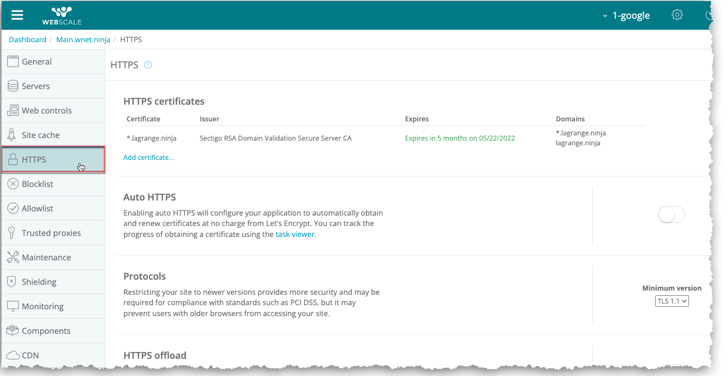Image resolution: width=727 pixels, height=376 pixels.
Task: Open the settings gear icon
Action: pos(677,15)
